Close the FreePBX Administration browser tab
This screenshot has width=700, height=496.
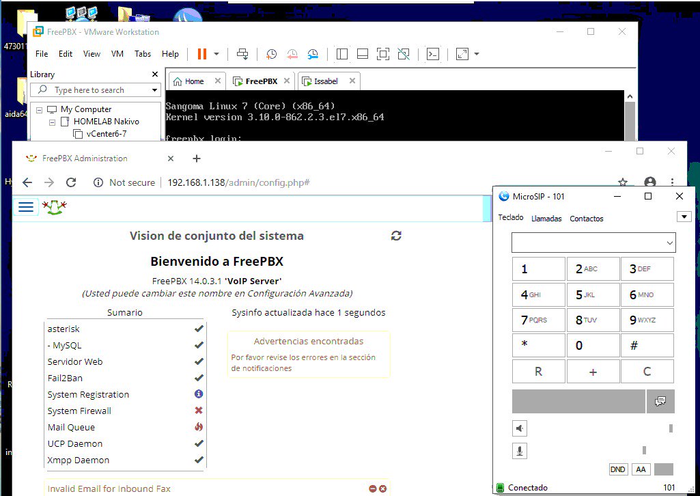[171, 159]
